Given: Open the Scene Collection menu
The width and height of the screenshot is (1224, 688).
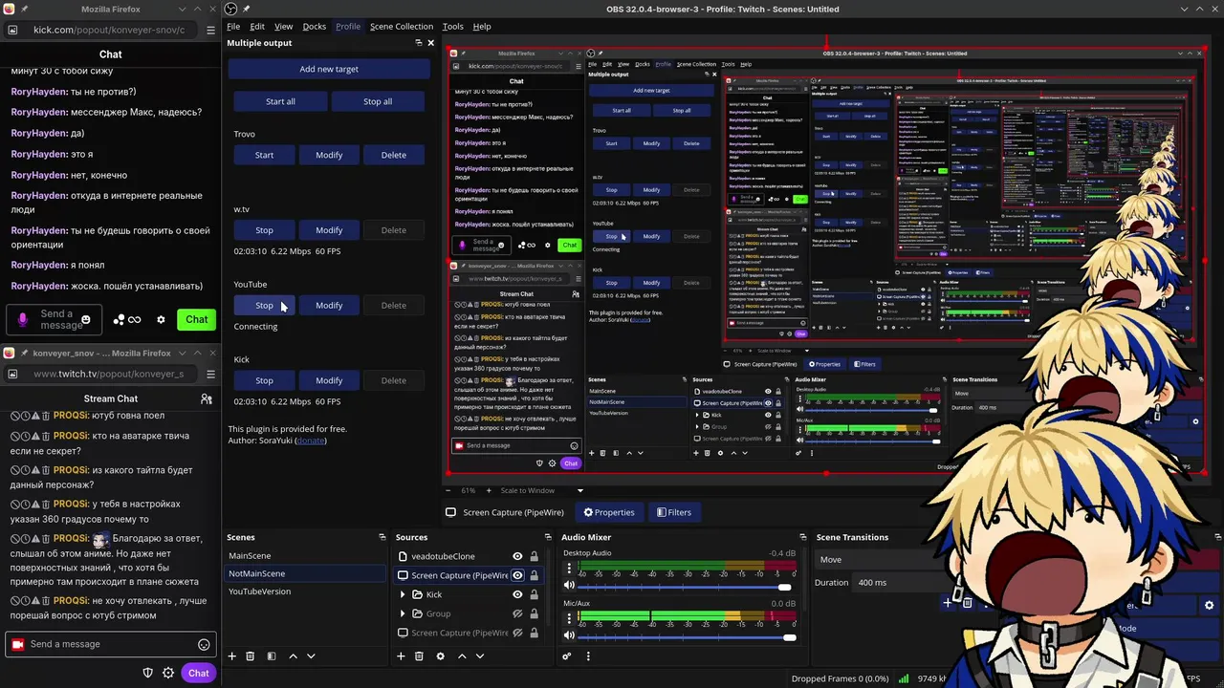Looking at the screenshot, I should [402, 26].
